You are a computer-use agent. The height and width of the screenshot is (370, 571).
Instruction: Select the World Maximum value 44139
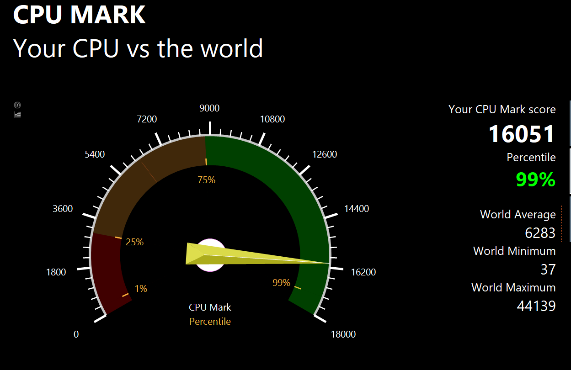[536, 306]
